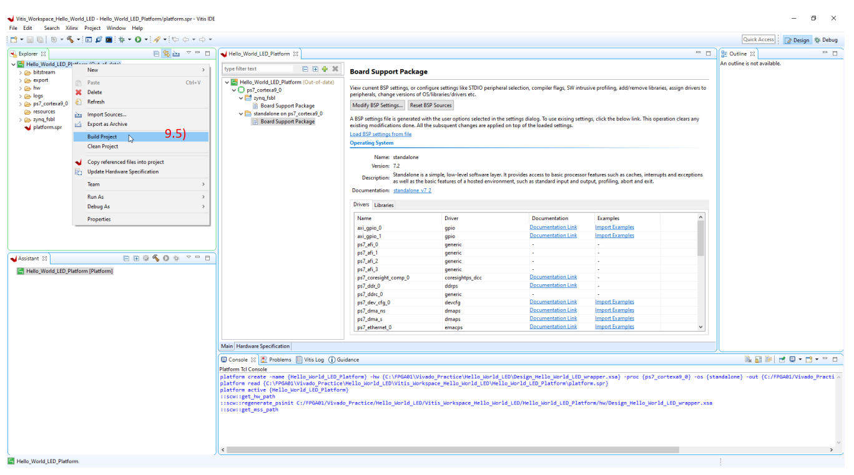This screenshot has height=475, width=854.
Task: Open Properties from the context menu
Action: coord(141,219)
